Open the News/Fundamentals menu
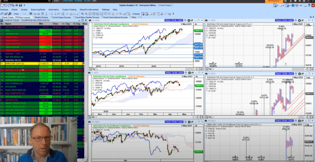The image size is (315, 162). [89, 9]
